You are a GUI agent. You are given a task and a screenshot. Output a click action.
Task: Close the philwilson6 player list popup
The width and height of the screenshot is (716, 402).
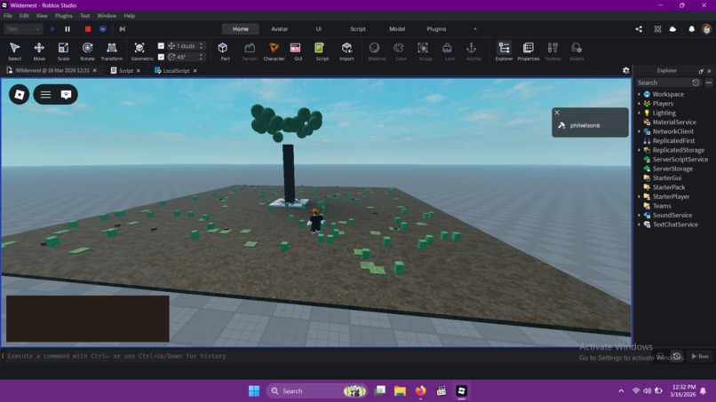tap(557, 112)
